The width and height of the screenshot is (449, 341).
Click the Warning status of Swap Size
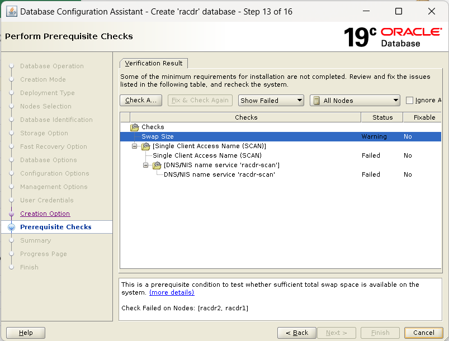coord(374,136)
